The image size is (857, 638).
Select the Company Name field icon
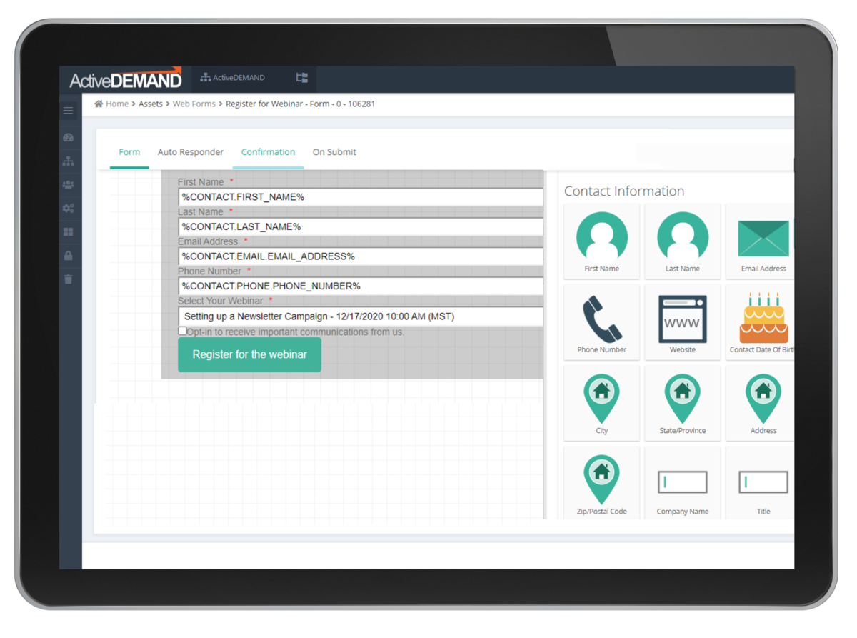[x=683, y=483]
